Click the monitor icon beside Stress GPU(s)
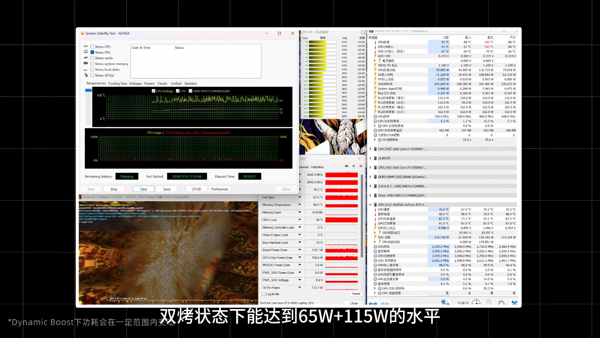Viewport: 600px width, 338px height. (86, 75)
